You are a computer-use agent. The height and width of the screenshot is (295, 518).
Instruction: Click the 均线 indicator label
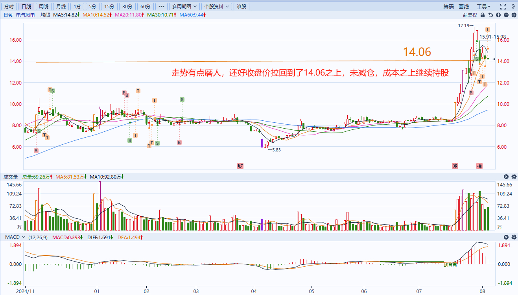(45, 15)
